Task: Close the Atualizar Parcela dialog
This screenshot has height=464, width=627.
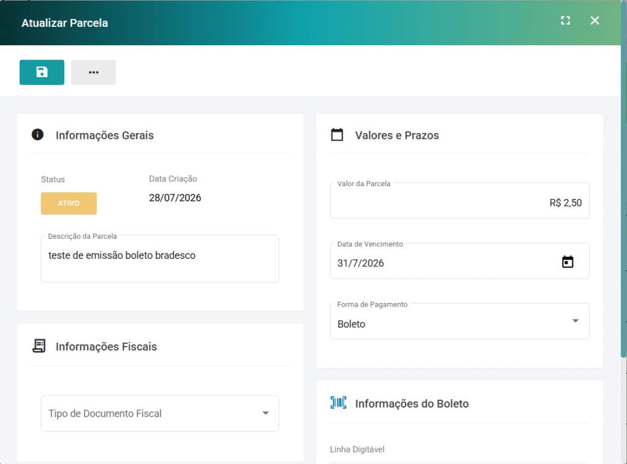Action: point(595,20)
